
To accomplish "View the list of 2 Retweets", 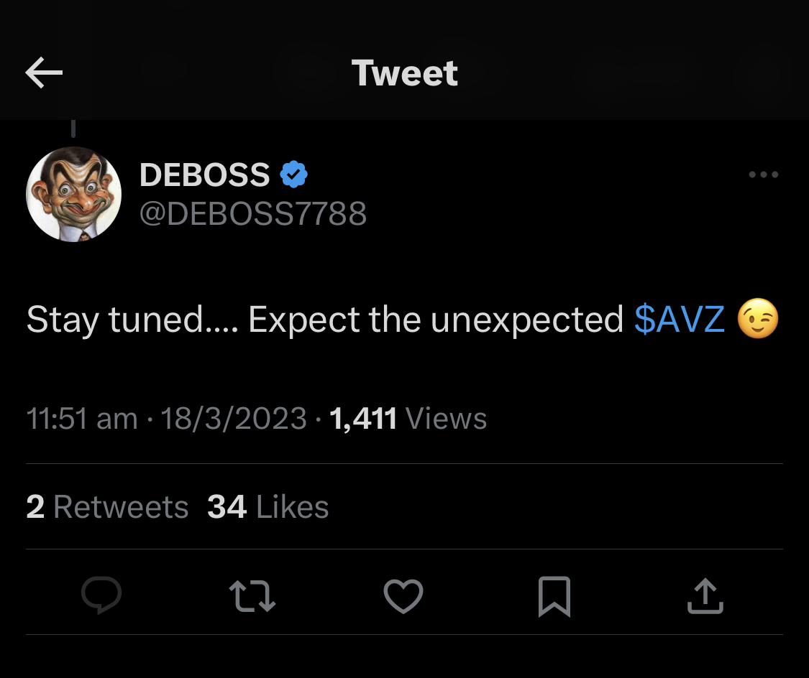I will [x=107, y=507].
